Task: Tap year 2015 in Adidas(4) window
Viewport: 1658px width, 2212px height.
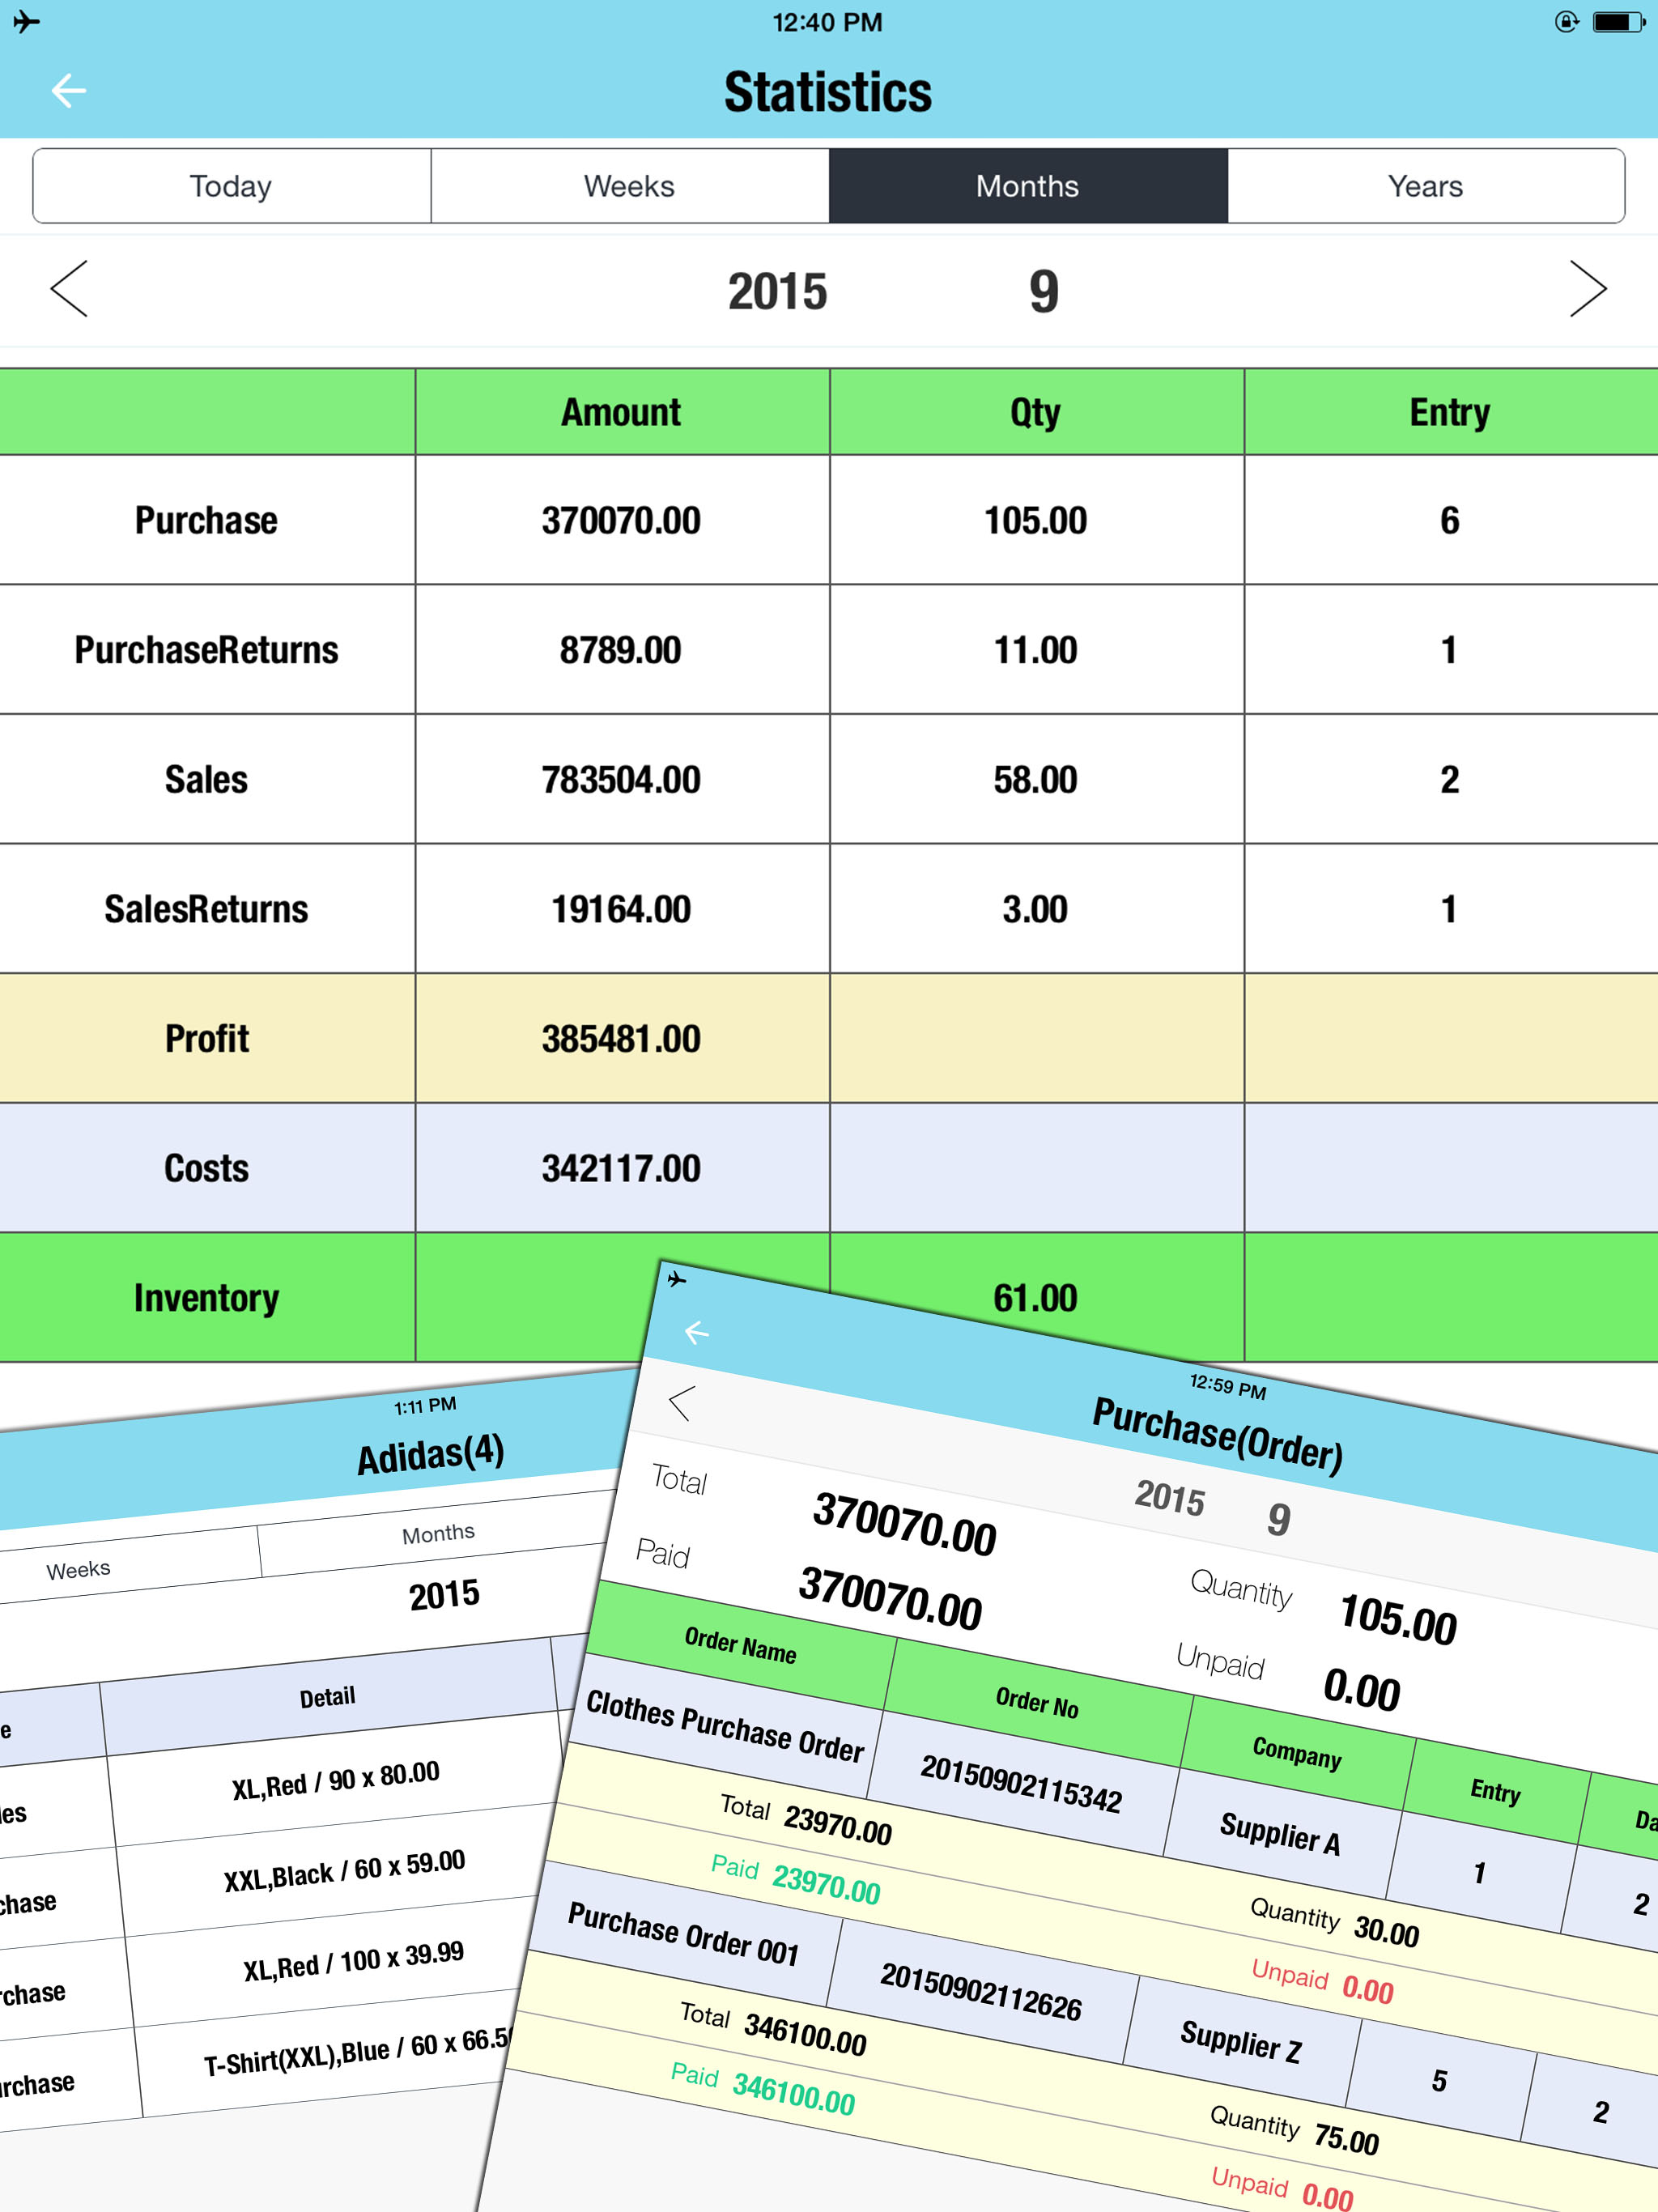Action: coord(444,1594)
